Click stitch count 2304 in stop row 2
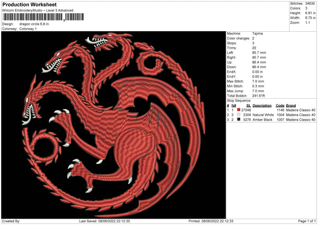The width and height of the screenshot is (318, 225). 247,115
